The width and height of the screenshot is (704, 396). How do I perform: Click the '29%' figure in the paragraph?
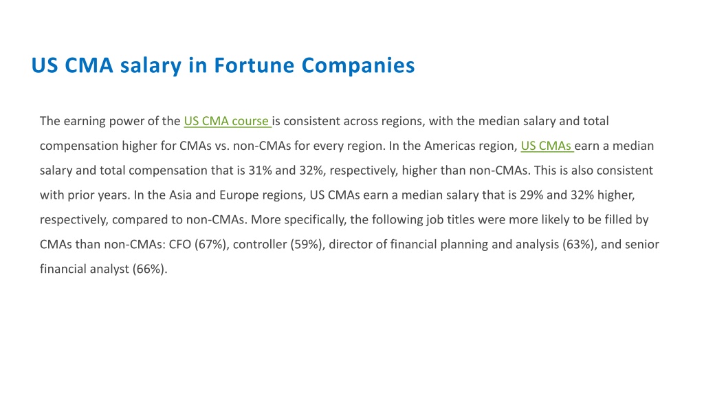click(531, 195)
